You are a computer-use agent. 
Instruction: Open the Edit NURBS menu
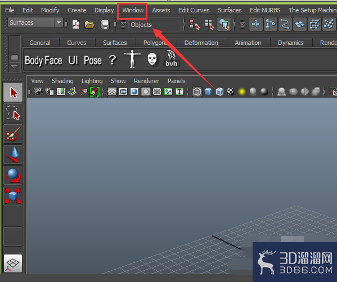[265, 10]
